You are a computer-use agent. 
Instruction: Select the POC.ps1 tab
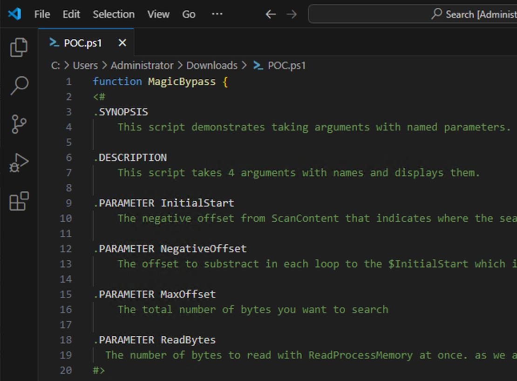coord(86,42)
